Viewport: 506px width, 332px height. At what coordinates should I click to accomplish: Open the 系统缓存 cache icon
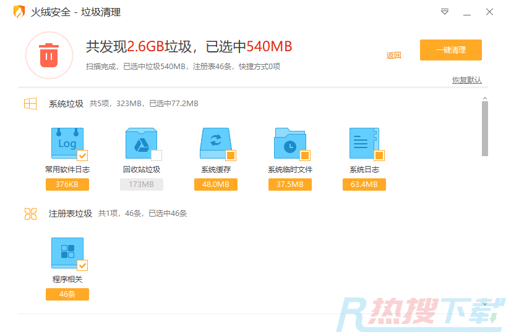coord(215,143)
